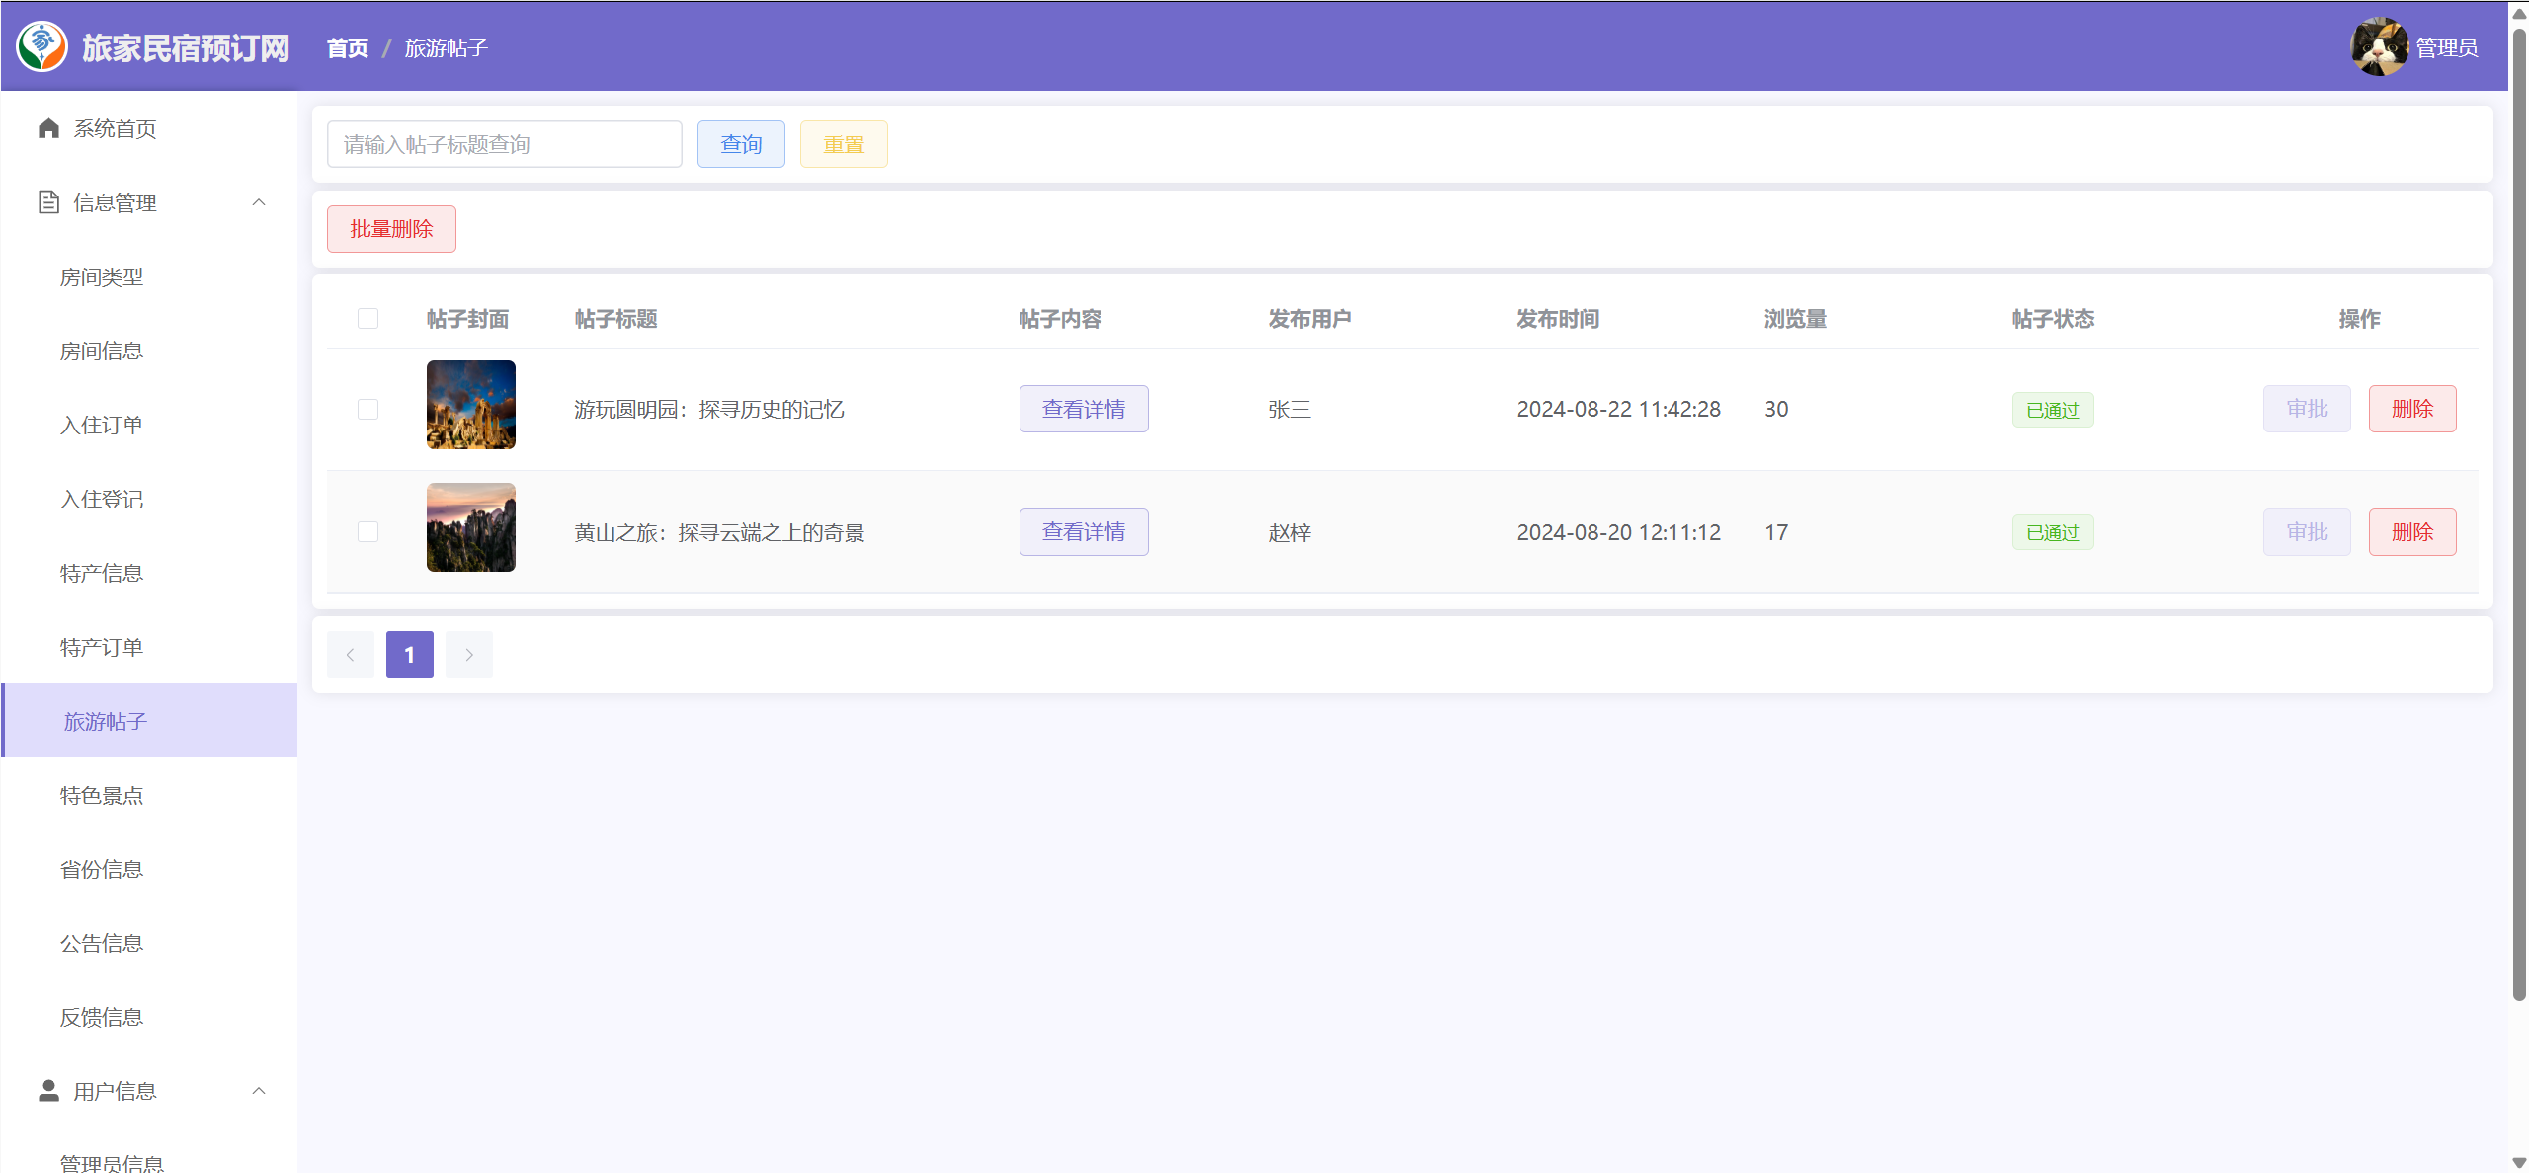Collapse the 用户信息 menu chevron

click(x=259, y=1091)
